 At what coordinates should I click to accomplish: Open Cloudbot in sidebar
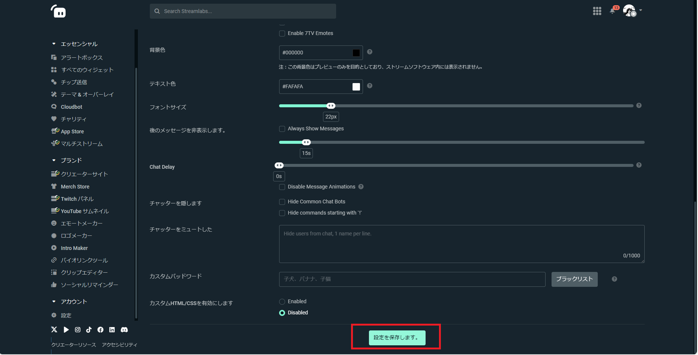(x=67, y=107)
